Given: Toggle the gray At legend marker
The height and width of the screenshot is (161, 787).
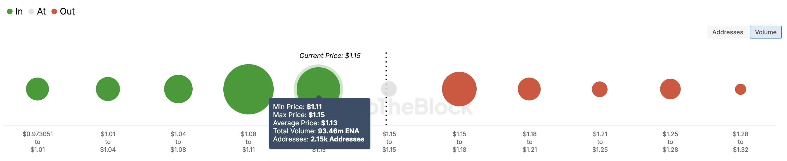Looking at the screenshot, I should pos(31,12).
